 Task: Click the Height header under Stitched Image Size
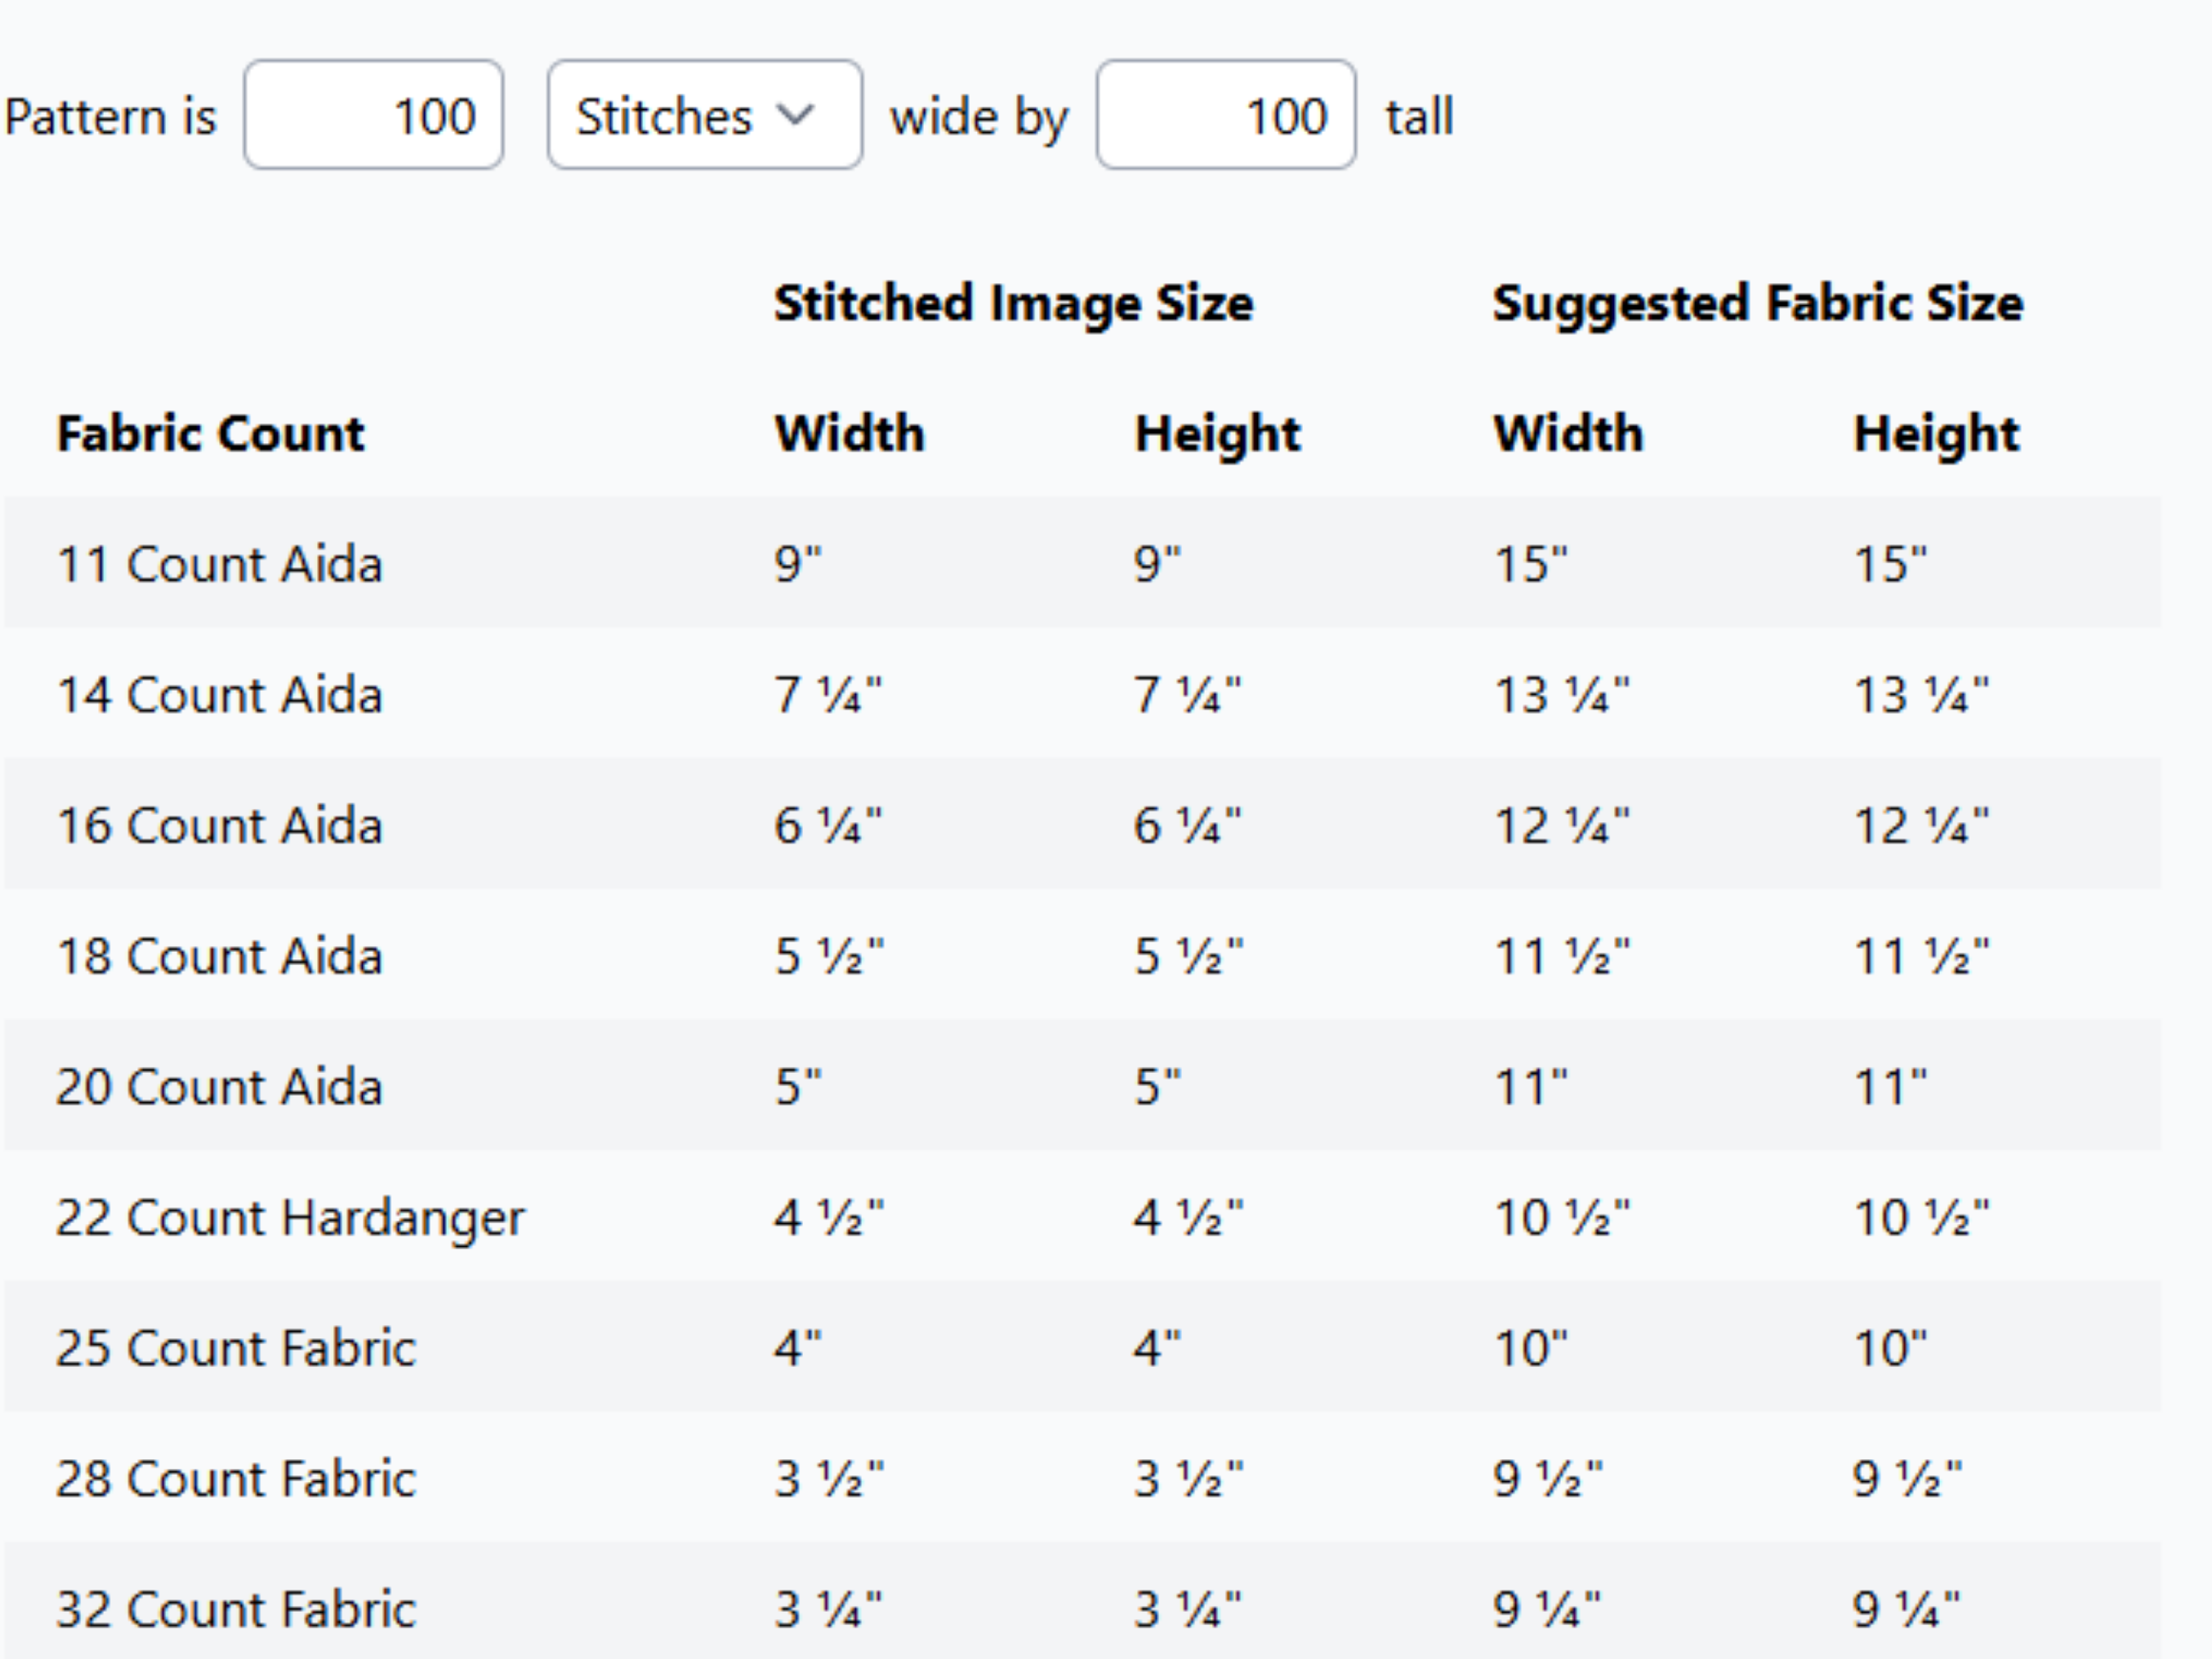tap(1217, 434)
